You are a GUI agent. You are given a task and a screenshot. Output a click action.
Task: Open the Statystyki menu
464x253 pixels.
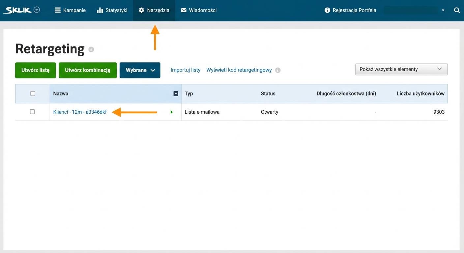tap(112, 10)
